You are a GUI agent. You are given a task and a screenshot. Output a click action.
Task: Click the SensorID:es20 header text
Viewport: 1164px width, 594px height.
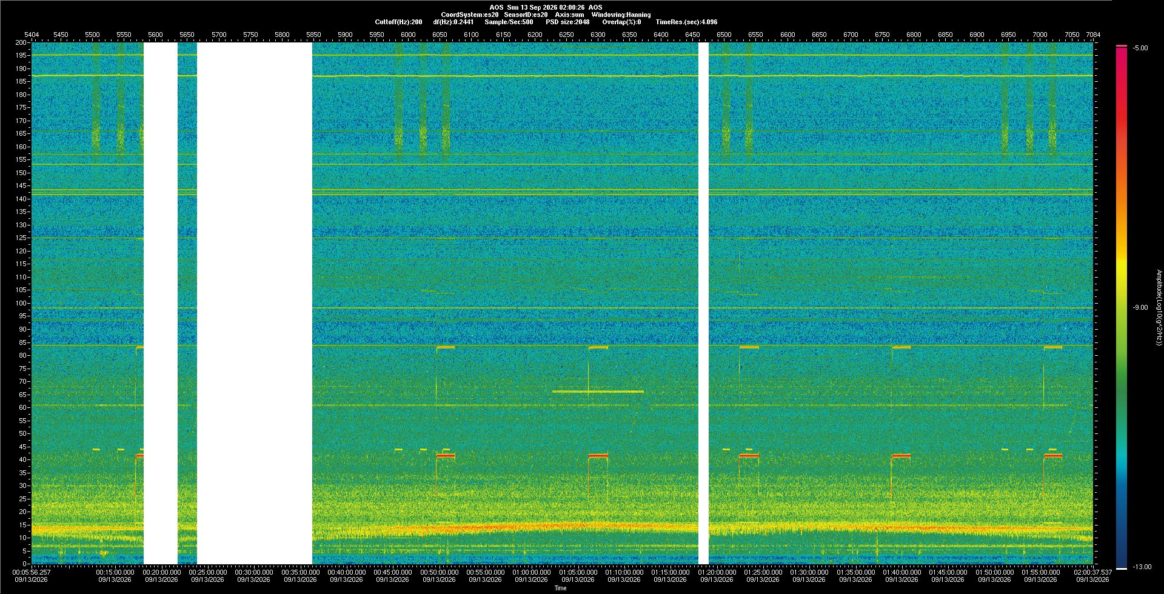[526, 15]
